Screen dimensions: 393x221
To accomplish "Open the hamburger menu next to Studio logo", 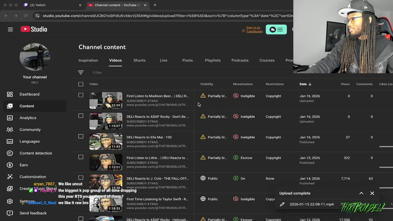I will point(10,29).
